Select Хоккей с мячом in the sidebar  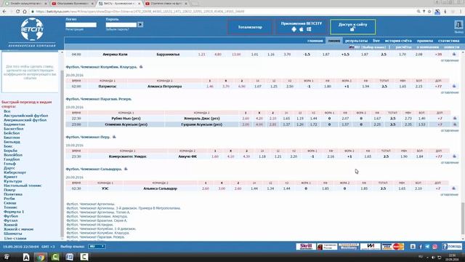(x=18, y=229)
